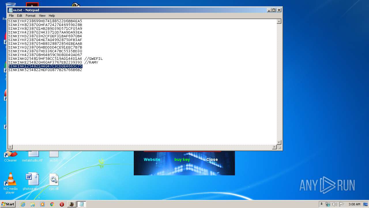Click line SINKIYKD238703H2CF0EF31BAF6970B4
The height and width of the screenshot is (208, 369).
click(x=45, y=36)
